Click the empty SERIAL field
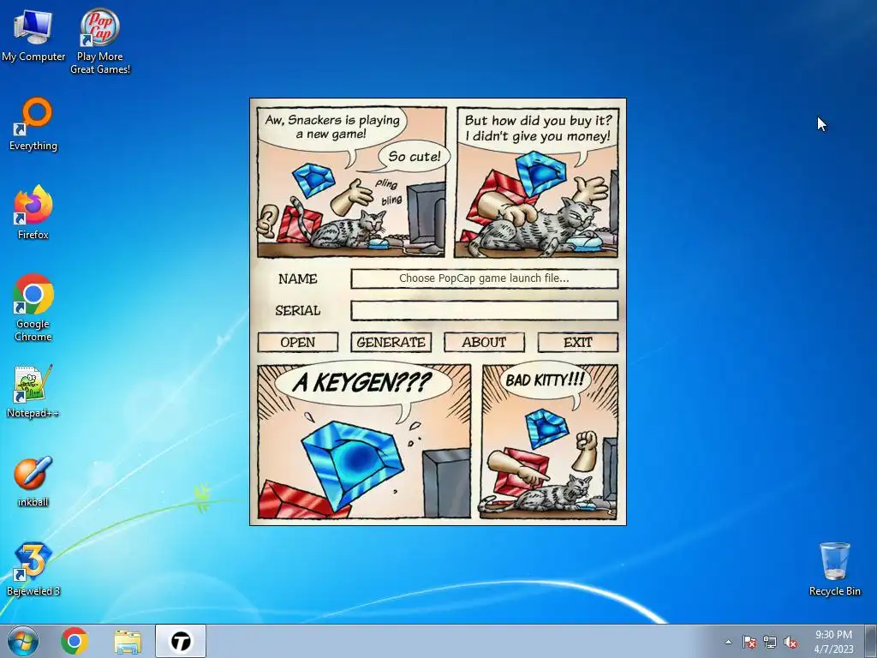This screenshot has height=658, width=877. [x=485, y=310]
